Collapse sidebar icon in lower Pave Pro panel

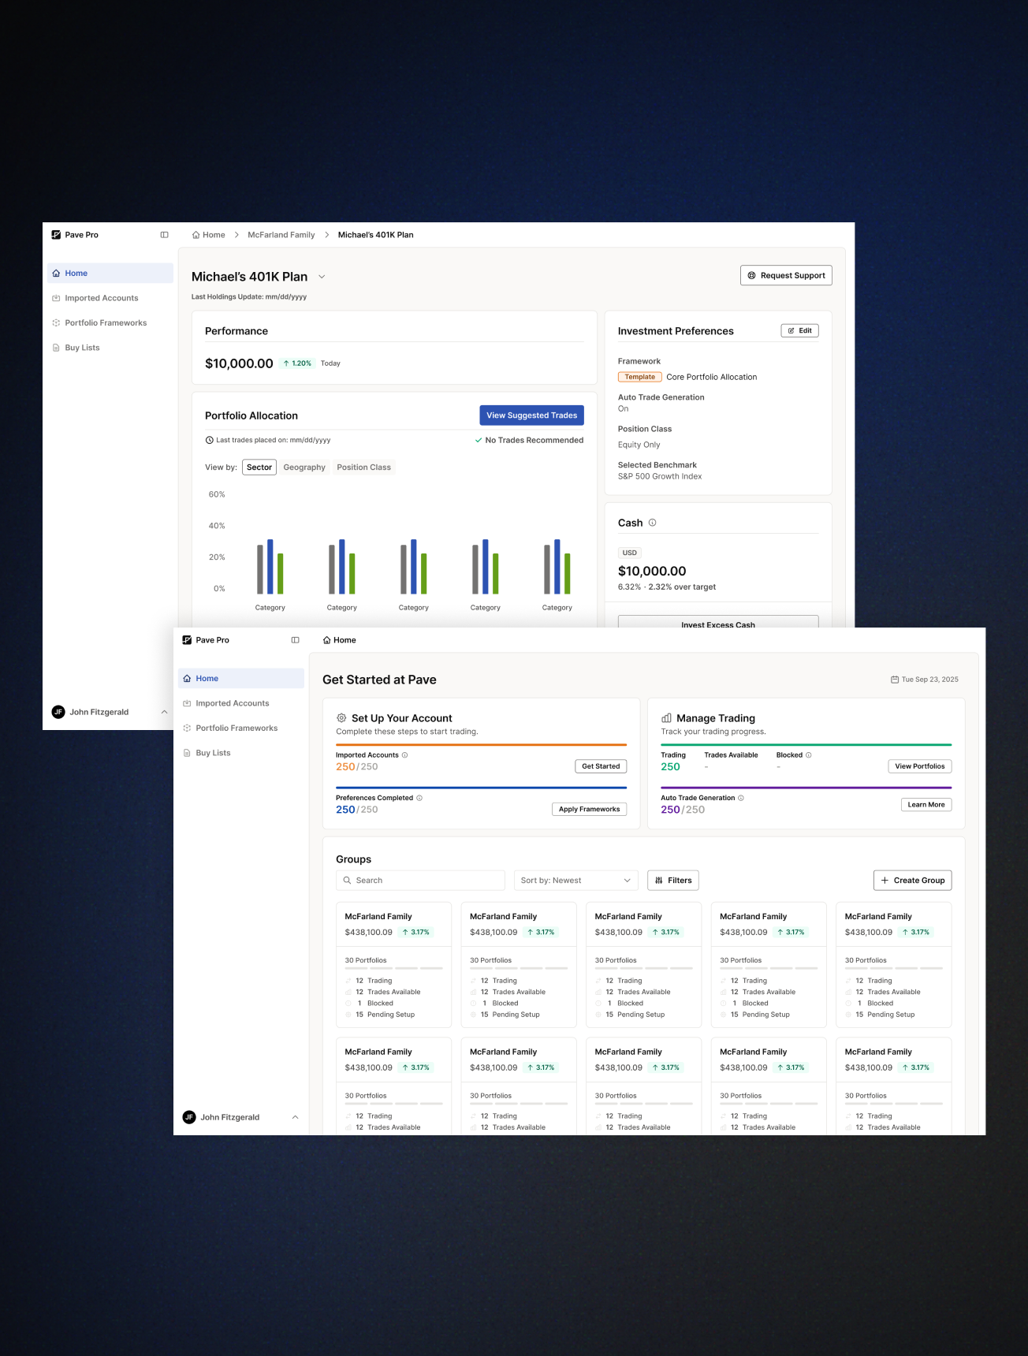pyautogui.click(x=295, y=640)
